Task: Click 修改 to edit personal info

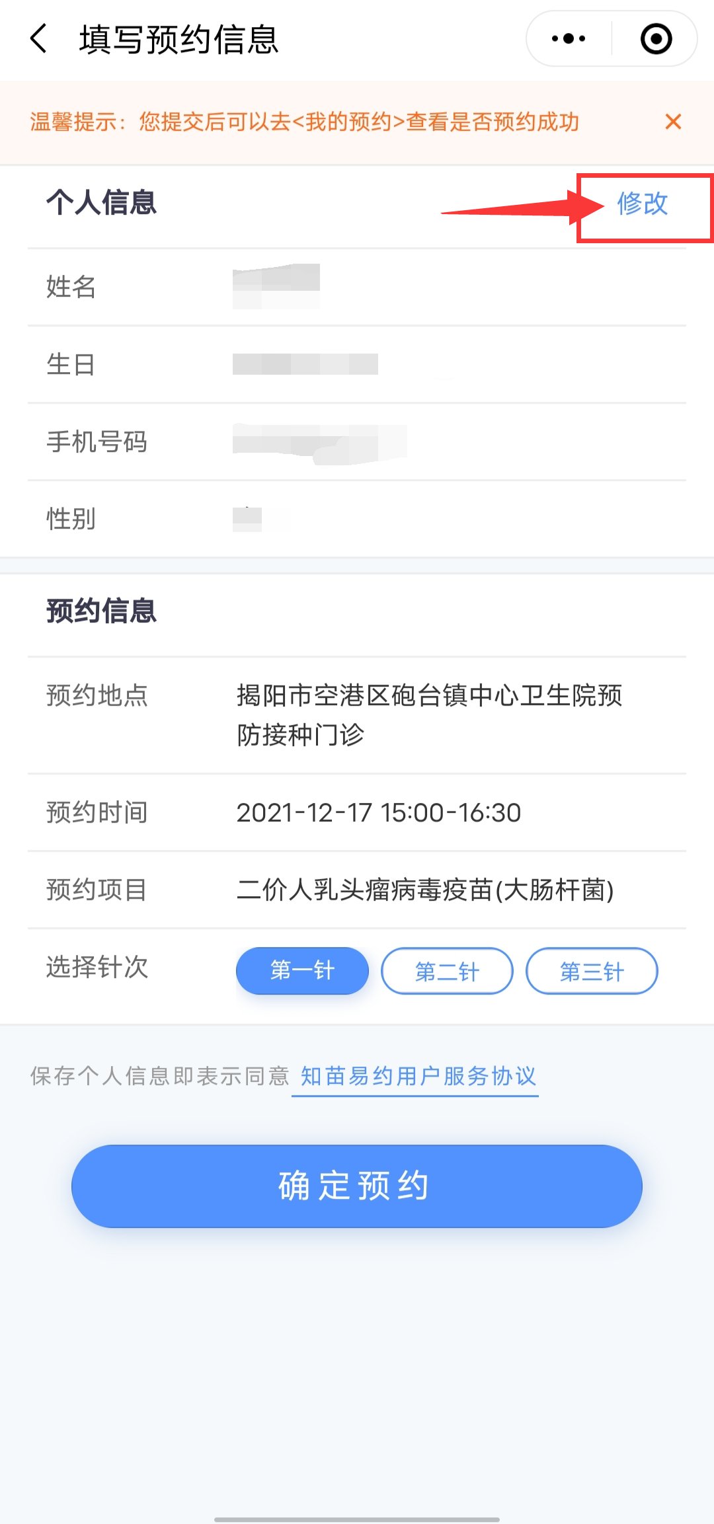Action: 642,204
